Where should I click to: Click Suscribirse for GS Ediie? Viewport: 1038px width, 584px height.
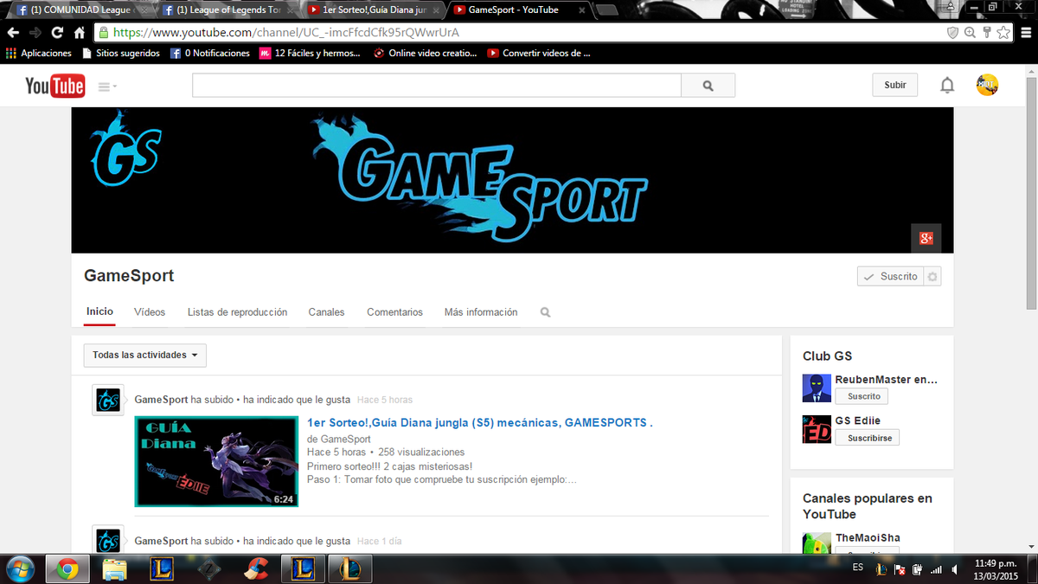(867, 438)
